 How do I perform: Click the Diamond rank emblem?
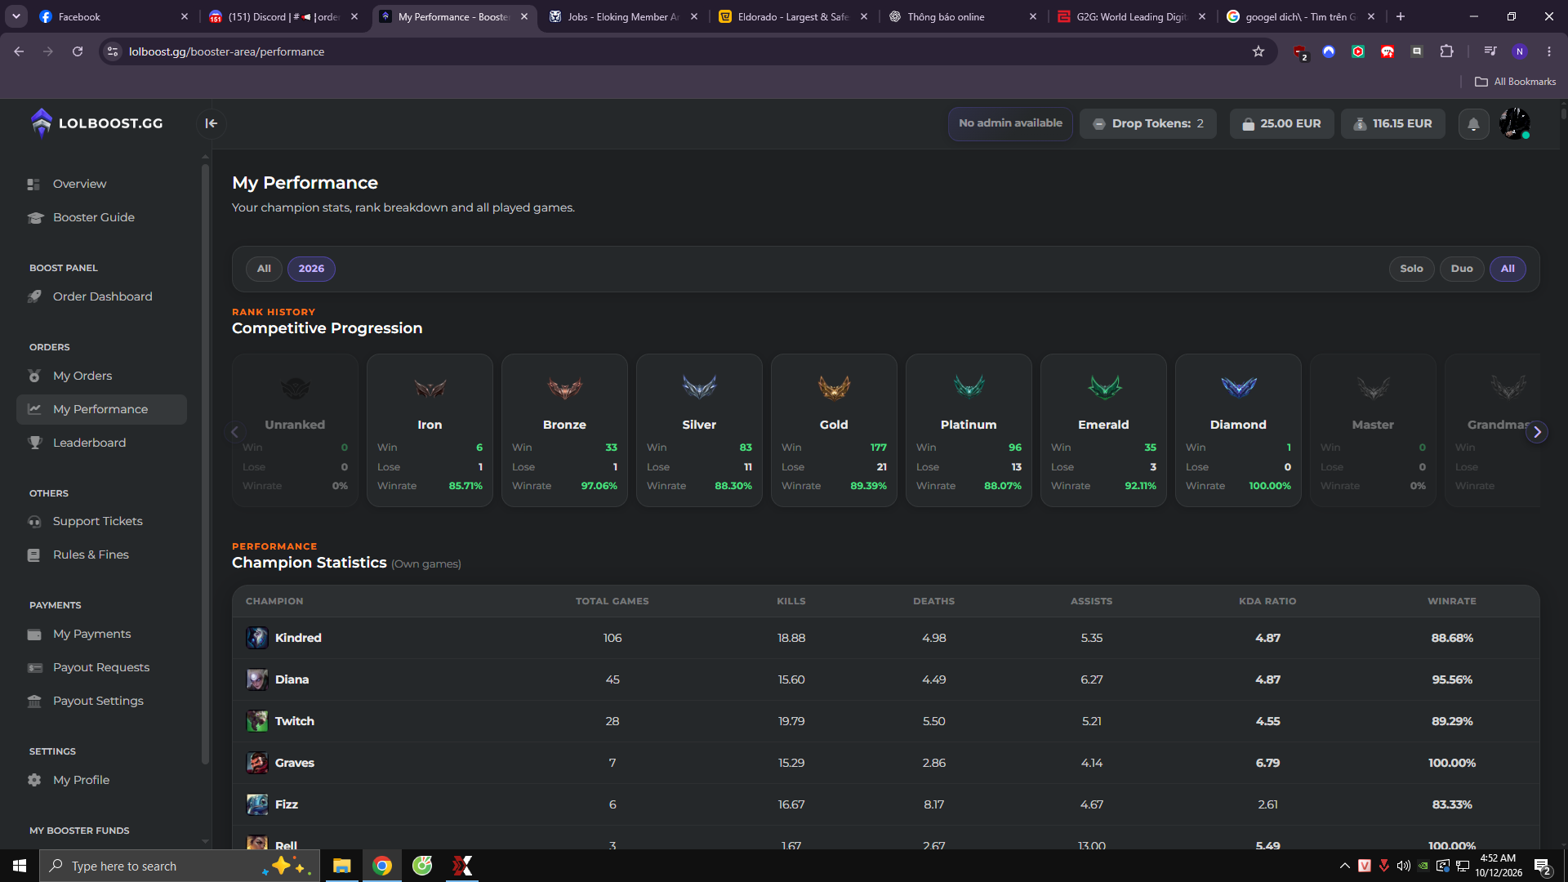(x=1238, y=386)
